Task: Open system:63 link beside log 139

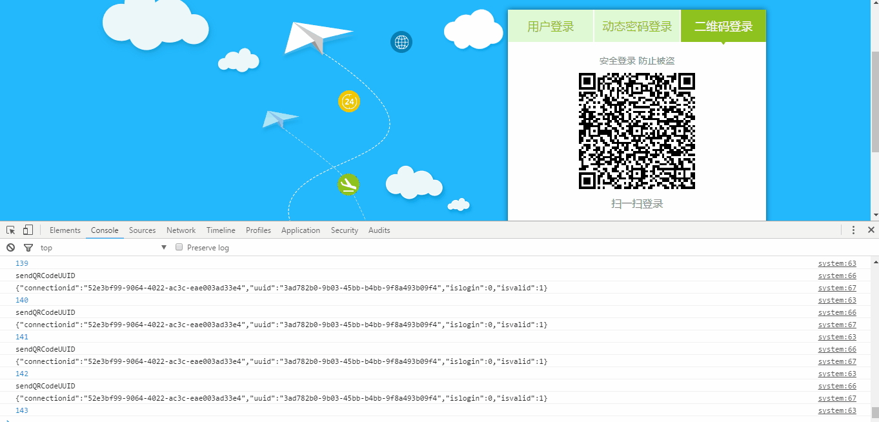Action: click(x=836, y=263)
